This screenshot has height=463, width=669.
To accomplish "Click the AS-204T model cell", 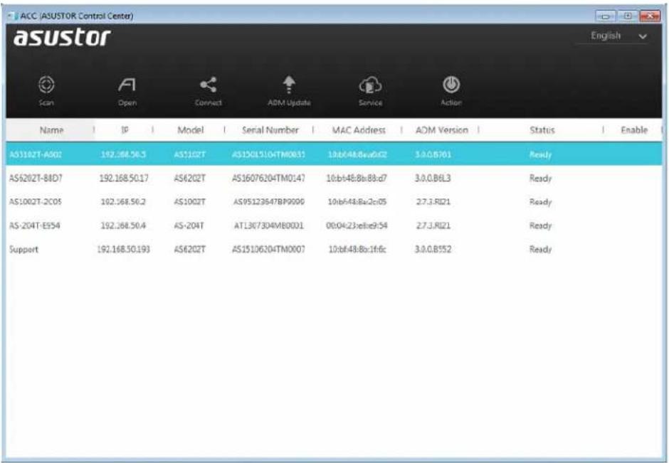I will (189, 225).
